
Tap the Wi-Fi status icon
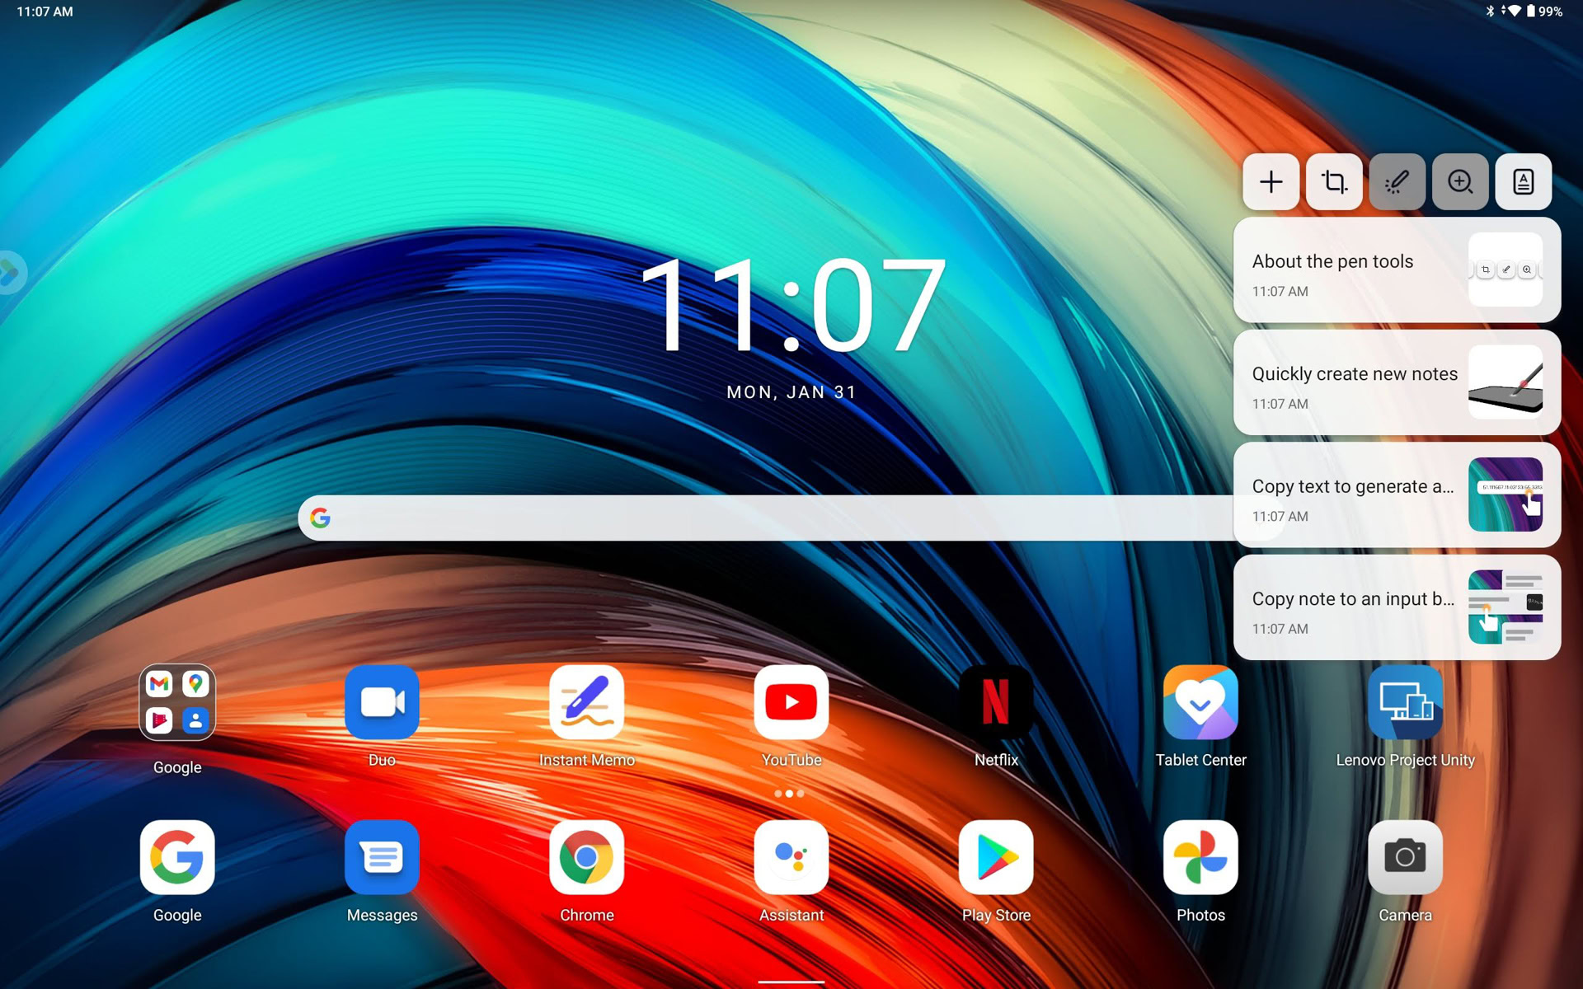click(x=1514, y=11)
